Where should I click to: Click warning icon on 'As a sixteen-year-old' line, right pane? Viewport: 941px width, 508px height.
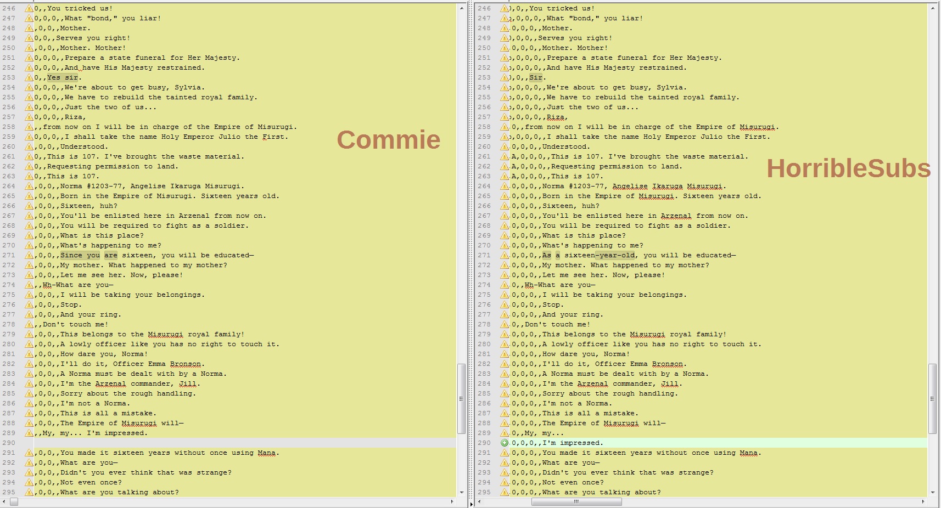click(505, 255)
